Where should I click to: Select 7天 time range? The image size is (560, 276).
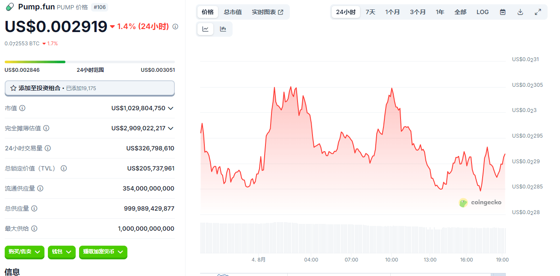pyautogui.click(x=370, y=12)
